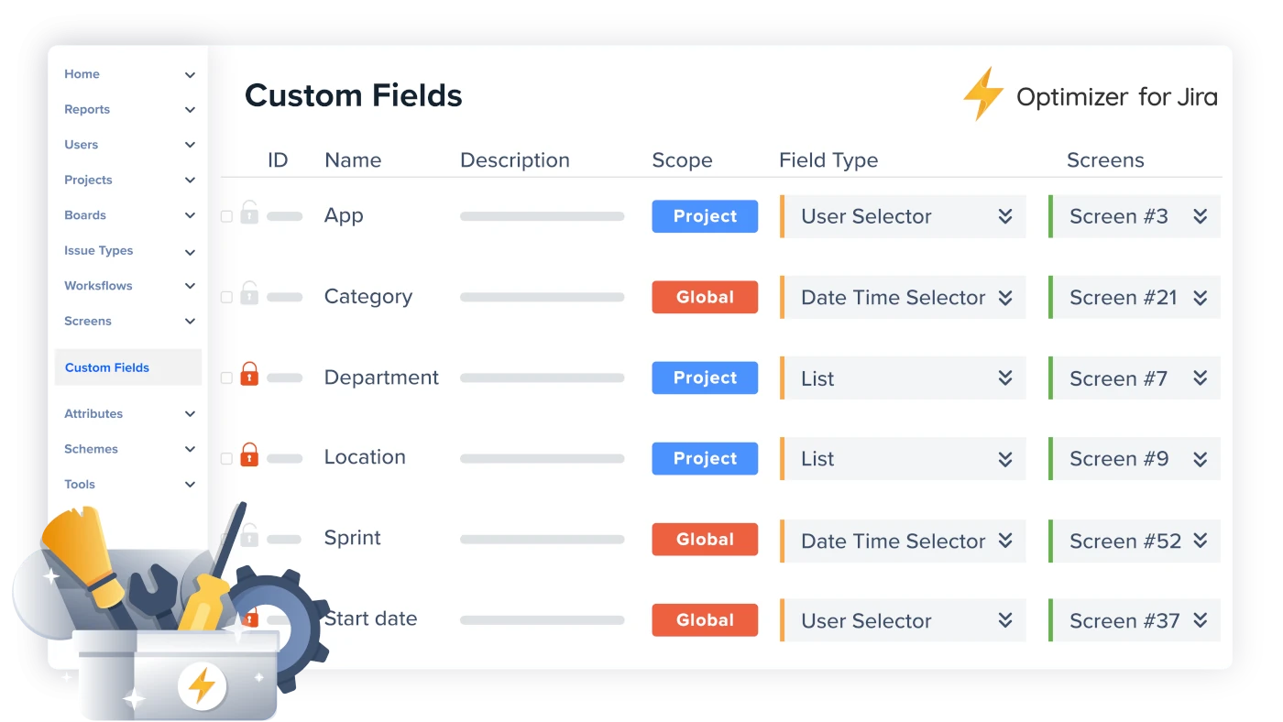
Task: Click the gray padlock icon on Category row
Action: pos(249,293)
